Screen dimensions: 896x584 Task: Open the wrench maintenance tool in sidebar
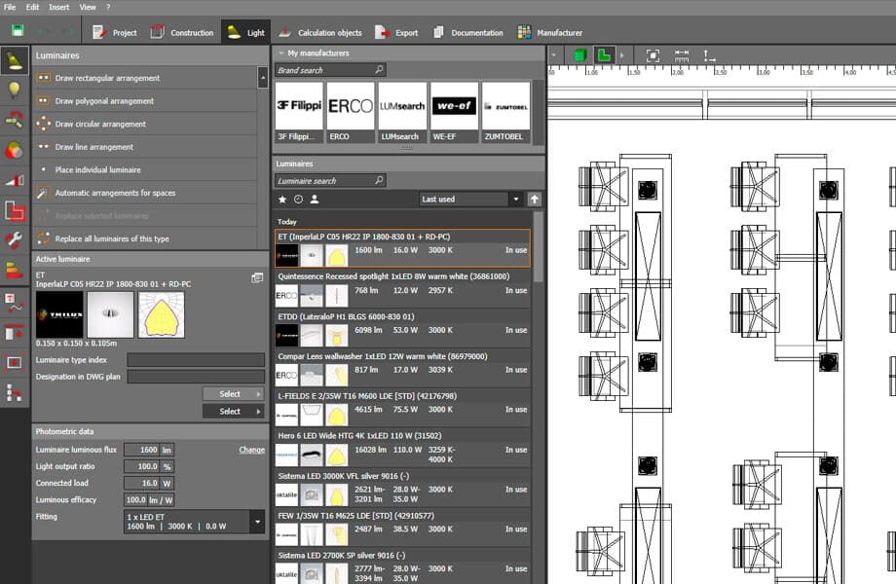point(15,239)
